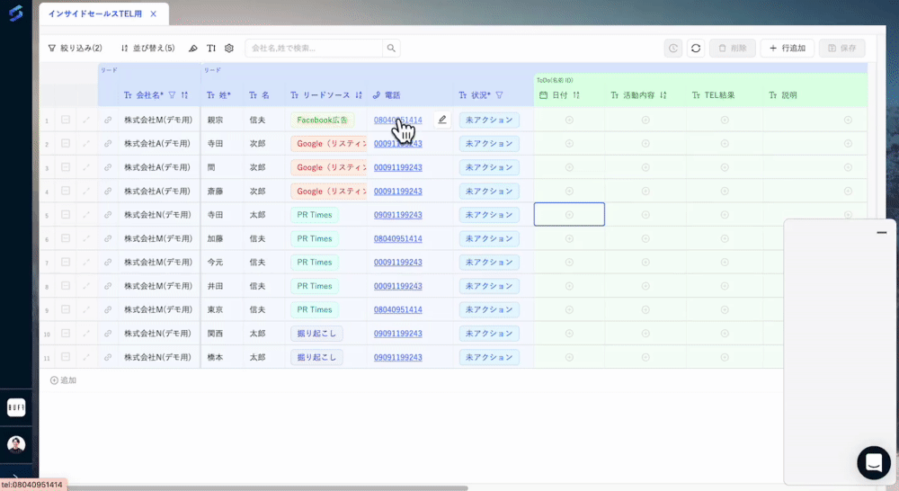Open the chat bubble widget
Viewport: 899px width, 491px height.
click(873, 462)
